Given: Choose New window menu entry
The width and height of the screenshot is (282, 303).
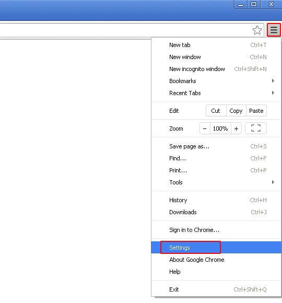Looking at the screenshot, I should [x=216, y=57].
